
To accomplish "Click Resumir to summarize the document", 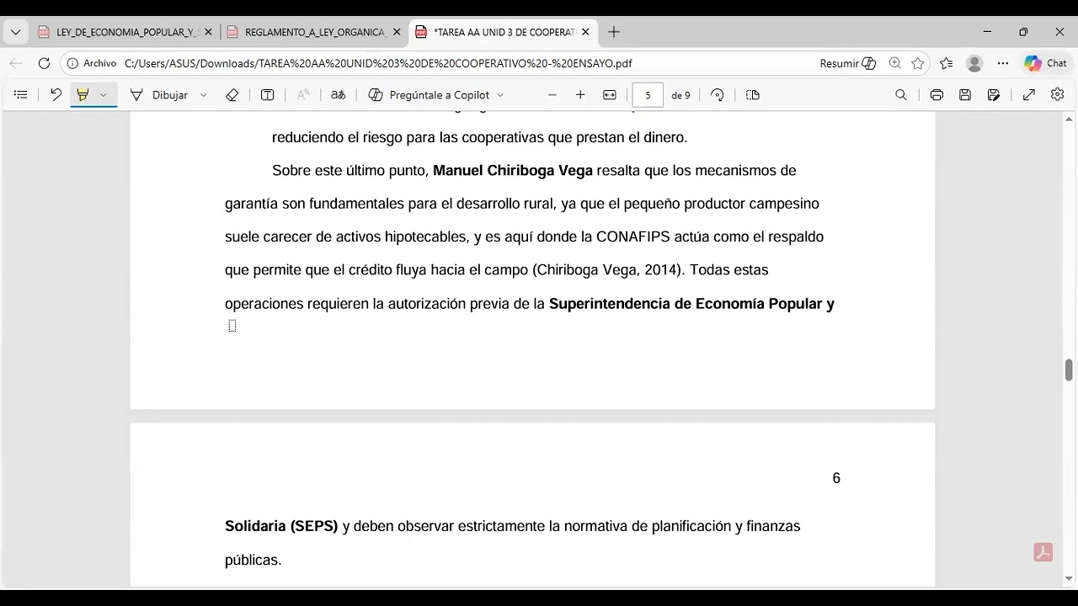I will [848, 63].
